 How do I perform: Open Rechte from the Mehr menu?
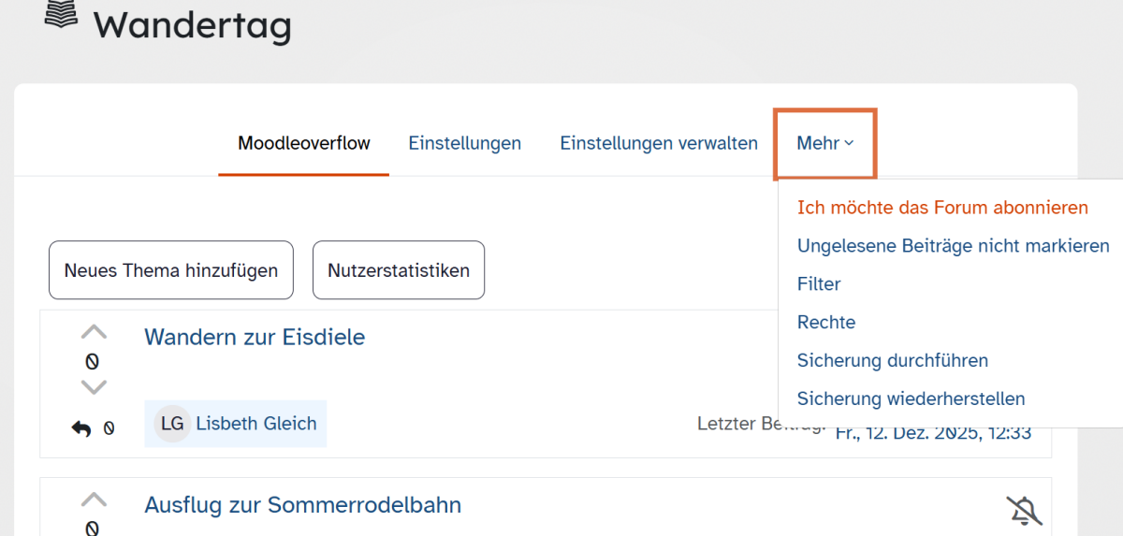tap(826, 322)
